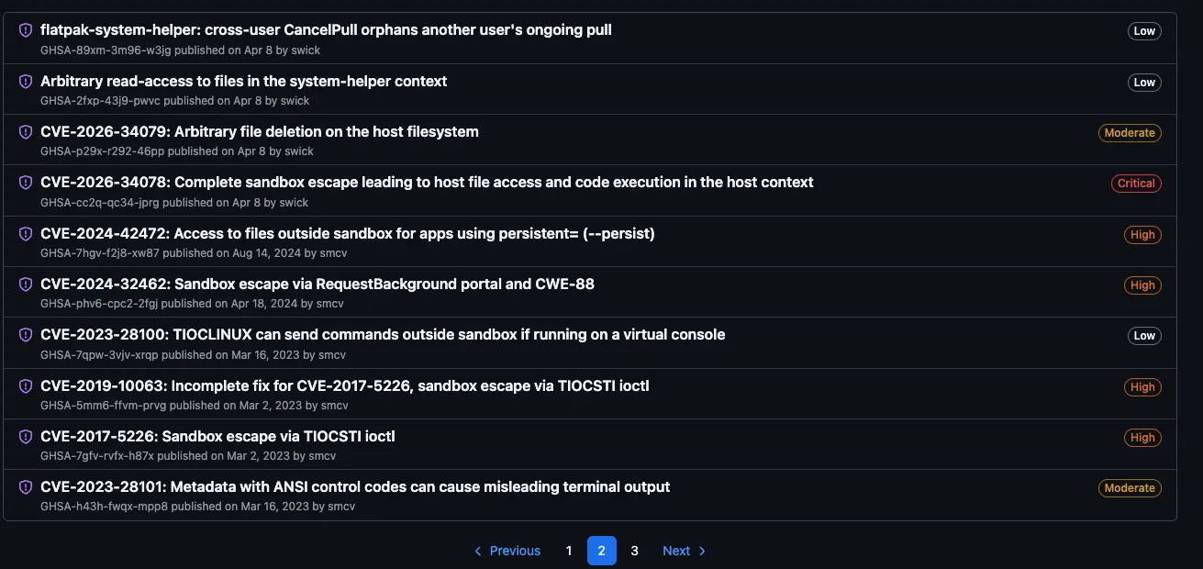The image size is (1203, 569).
Task: Click shield icon beside CVE-2023-28101 advisory
Action: pos(26,487)
